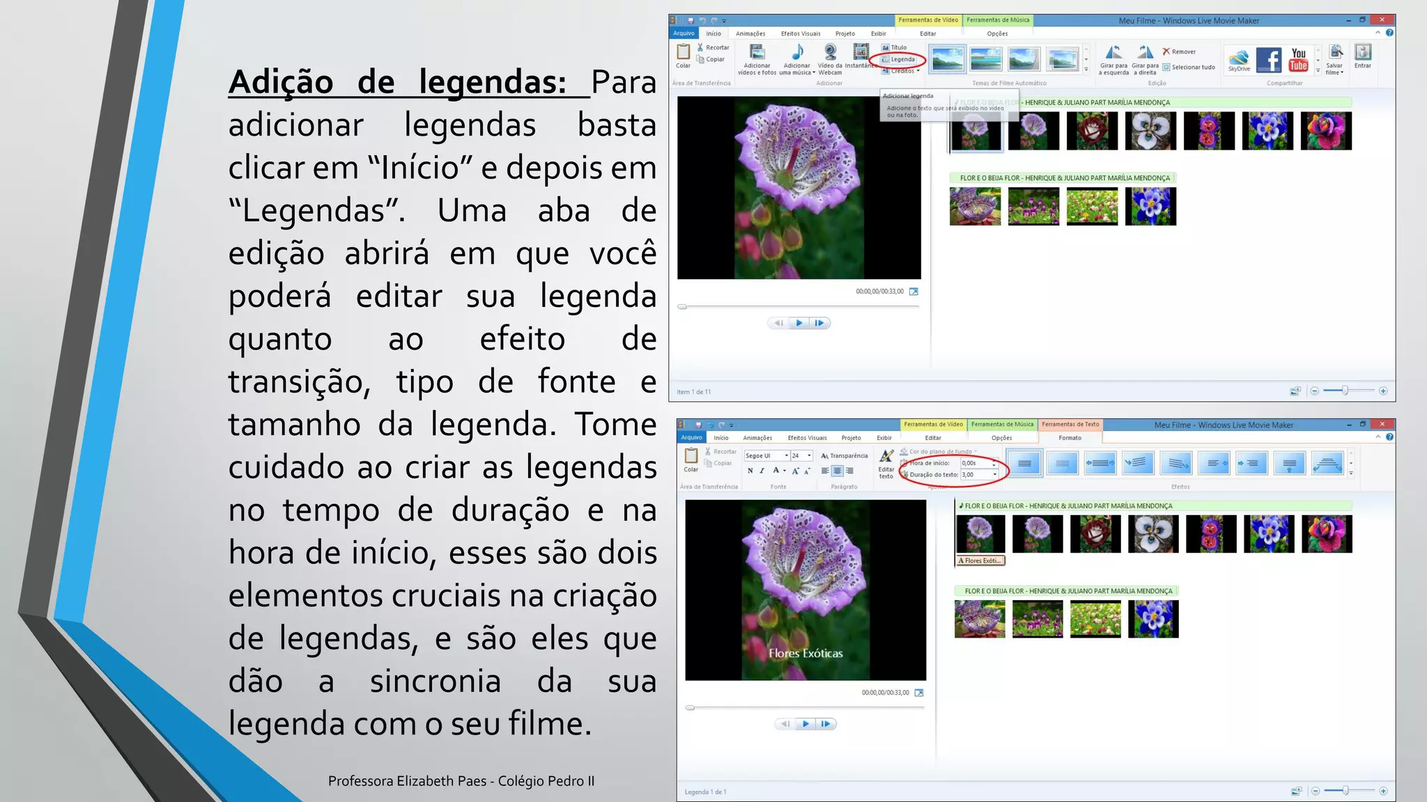This screenshot has height=802, width=1427.
Task: Open the Segoe UI font dropdown
Action: point(786,455)
